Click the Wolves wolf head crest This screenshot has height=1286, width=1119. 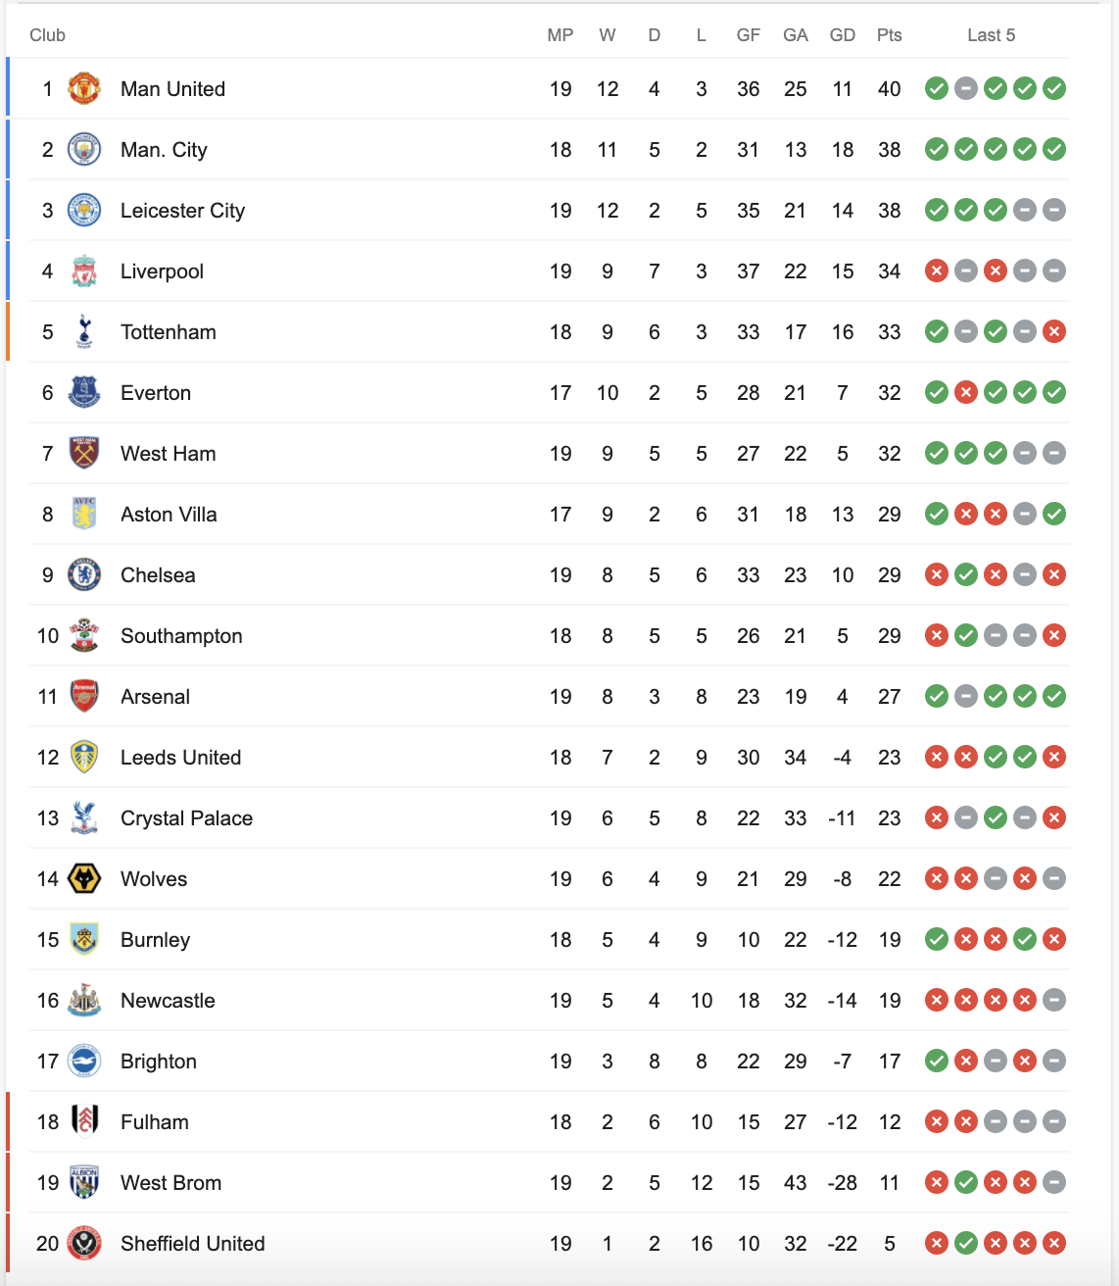[x=84, y=878]
